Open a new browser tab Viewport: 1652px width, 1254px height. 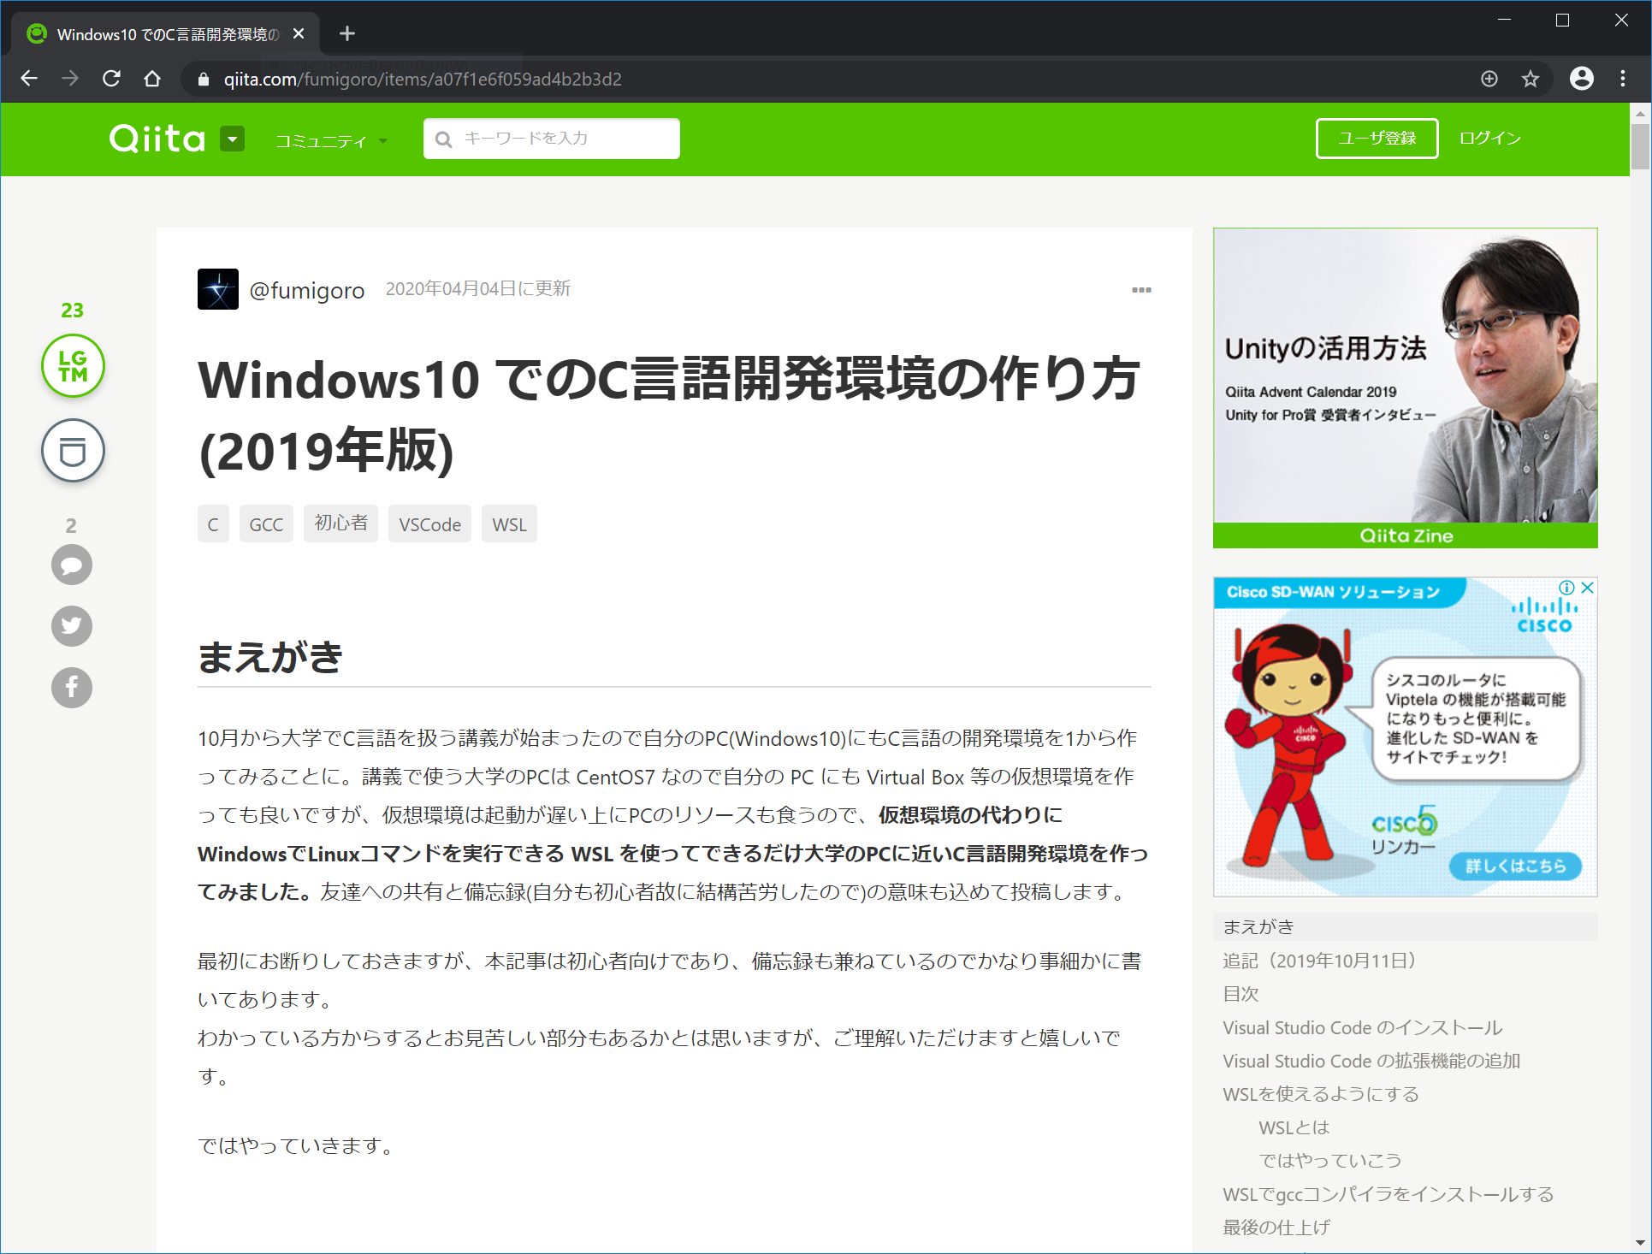pos(346,33)
